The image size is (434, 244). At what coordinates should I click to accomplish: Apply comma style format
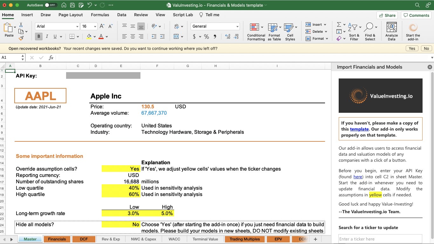coord(215,37)
